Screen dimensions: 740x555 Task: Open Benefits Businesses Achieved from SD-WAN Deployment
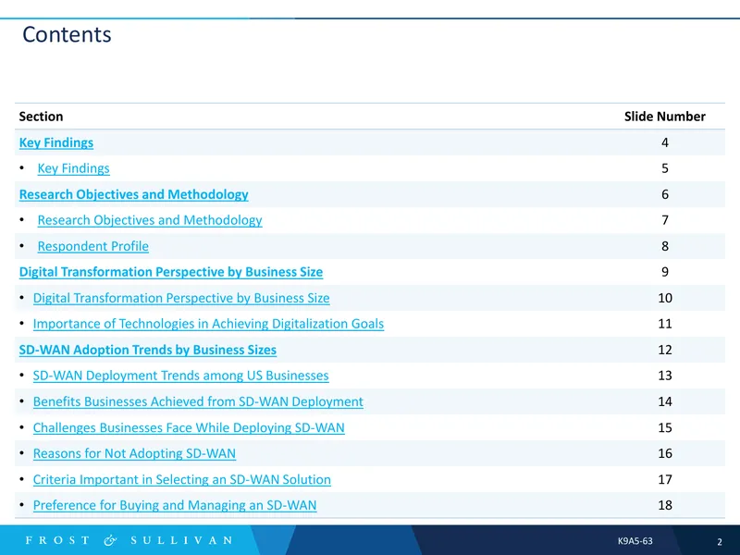[198, 401]
